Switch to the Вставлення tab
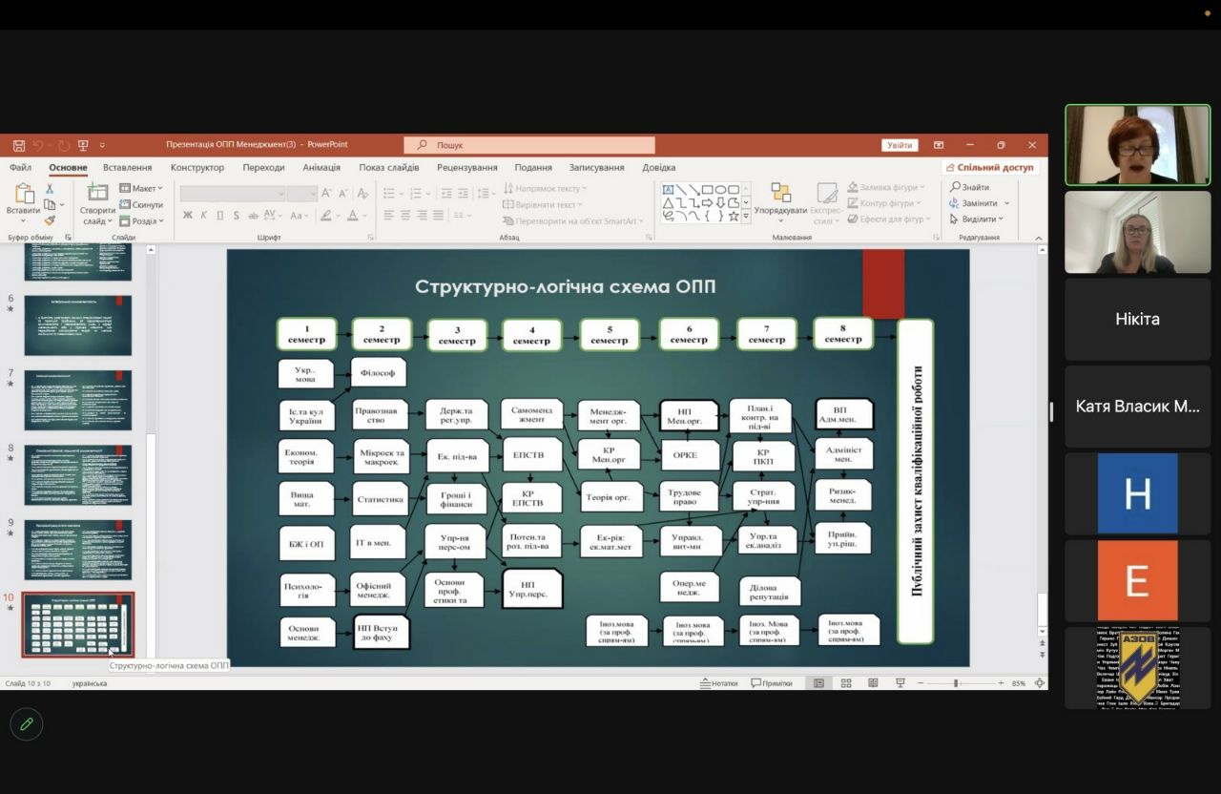This screenshot has height=794, width=1221. [127, 168]
